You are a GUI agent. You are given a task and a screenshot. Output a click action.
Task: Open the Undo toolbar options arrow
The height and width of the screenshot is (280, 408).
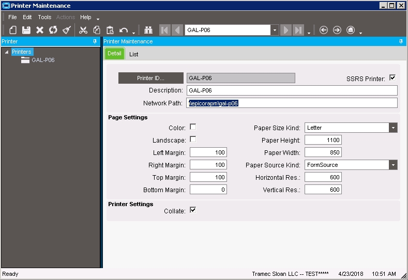click(x=133, y=33)
